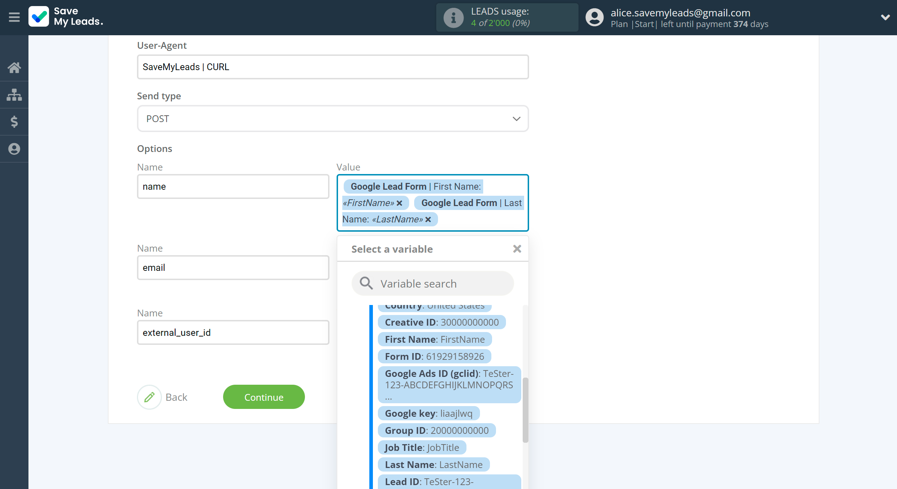Select the Job Title variable

click(x=422, y=447)
